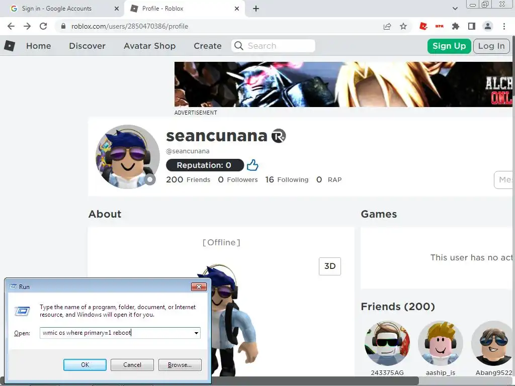Click the padlock site info icon

tap(63, 26)
